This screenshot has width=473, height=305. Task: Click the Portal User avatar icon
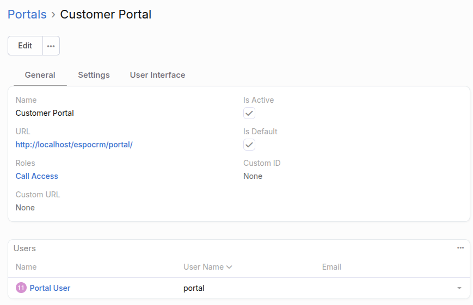pos(21,288)
